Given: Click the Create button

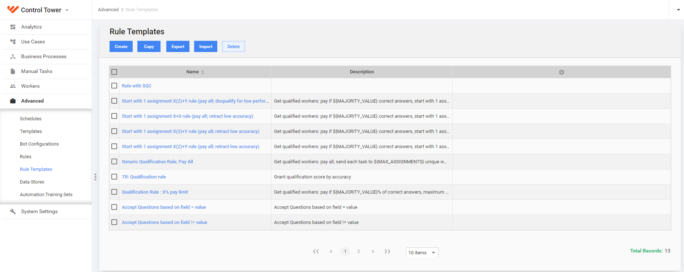Looking at the screenshot, I should (121, 47).
